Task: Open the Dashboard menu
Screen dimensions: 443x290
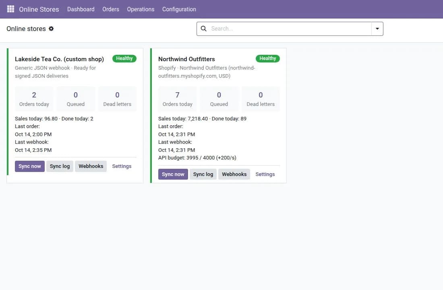Action: tap(81, 9)
